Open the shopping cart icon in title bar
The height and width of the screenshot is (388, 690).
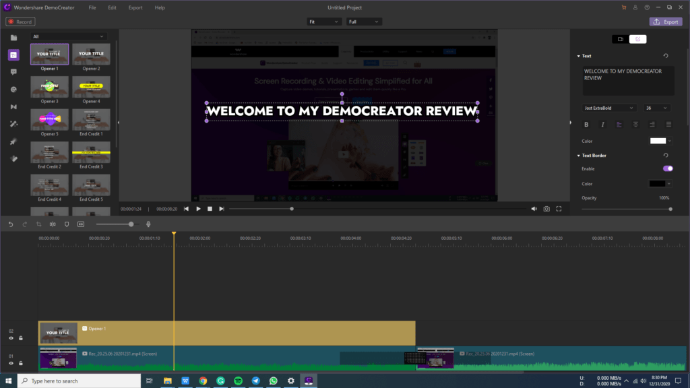(623, 7)
